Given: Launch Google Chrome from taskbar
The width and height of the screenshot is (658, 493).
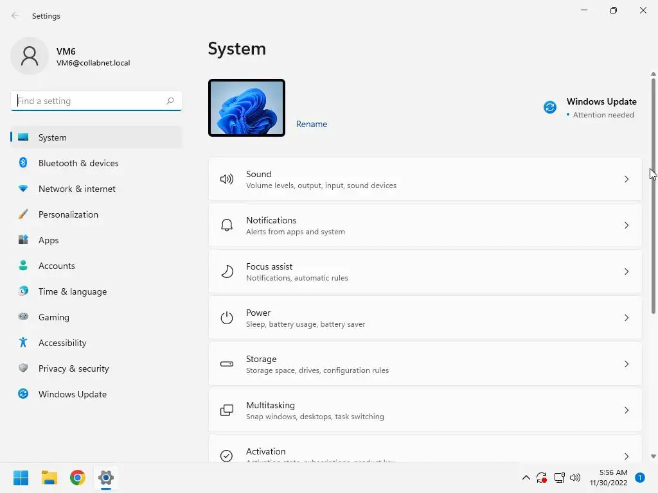Looking at the screenshot, I should 78,478.
